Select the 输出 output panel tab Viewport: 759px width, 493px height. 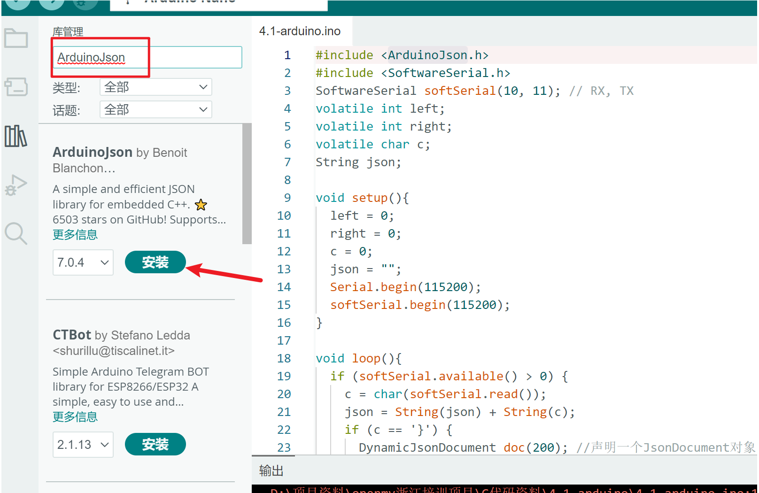271,470
